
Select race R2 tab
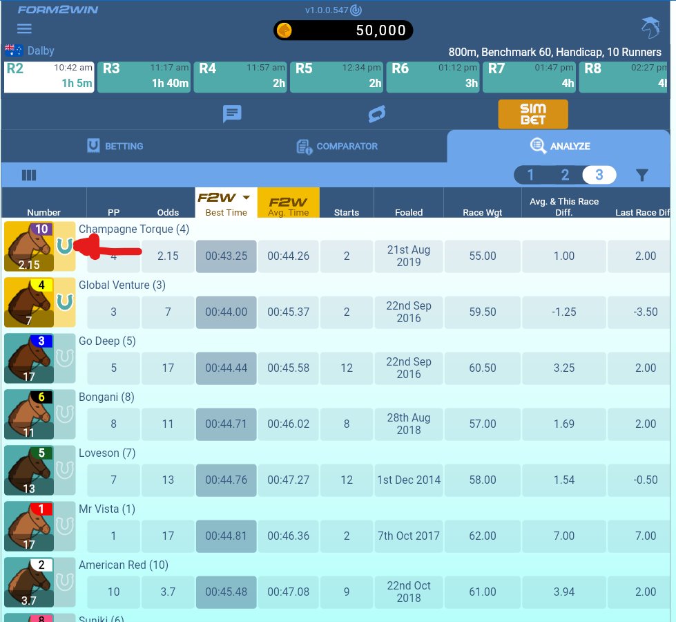click(49, 77)
